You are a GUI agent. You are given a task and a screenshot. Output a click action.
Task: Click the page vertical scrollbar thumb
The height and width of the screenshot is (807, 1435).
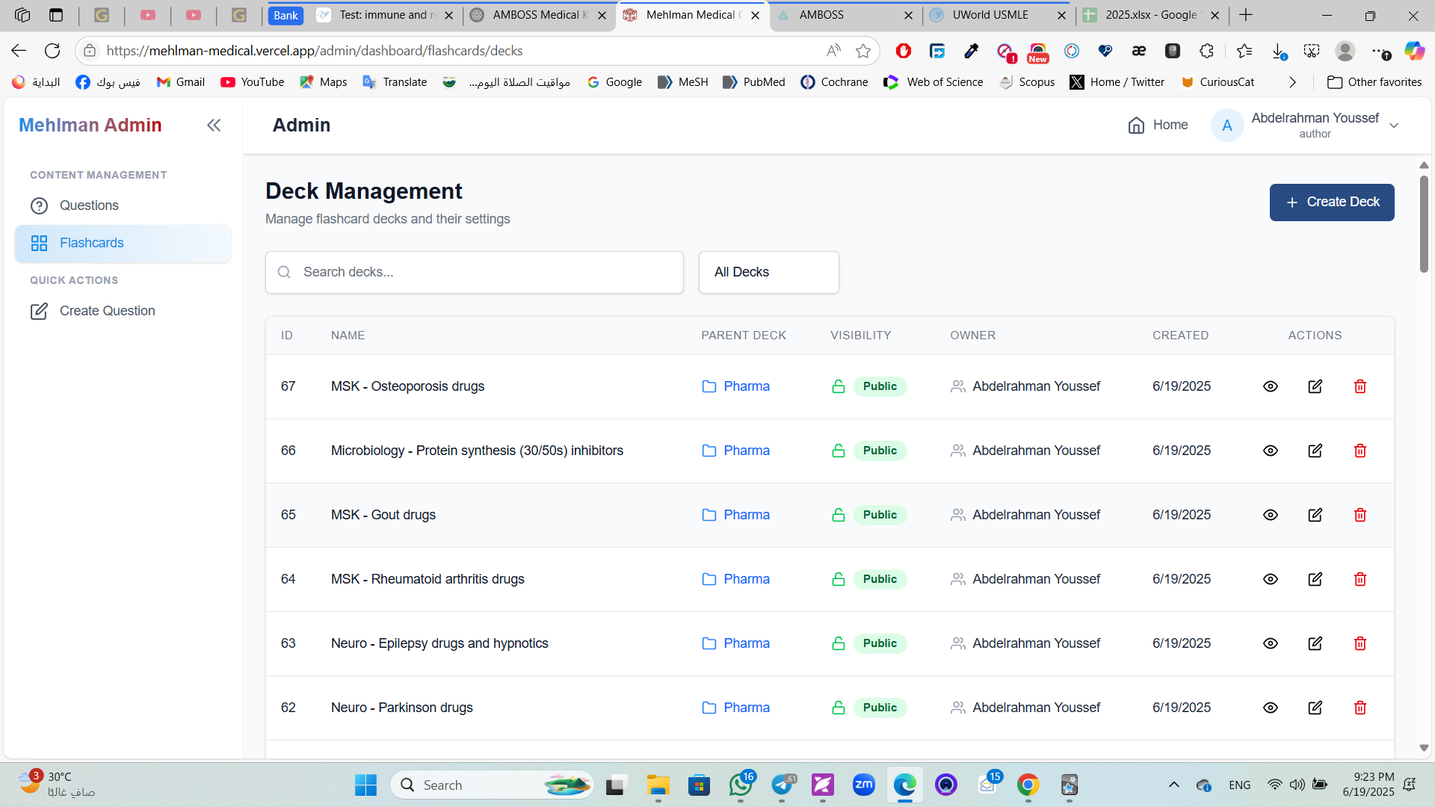click(x=1424, y=224)
